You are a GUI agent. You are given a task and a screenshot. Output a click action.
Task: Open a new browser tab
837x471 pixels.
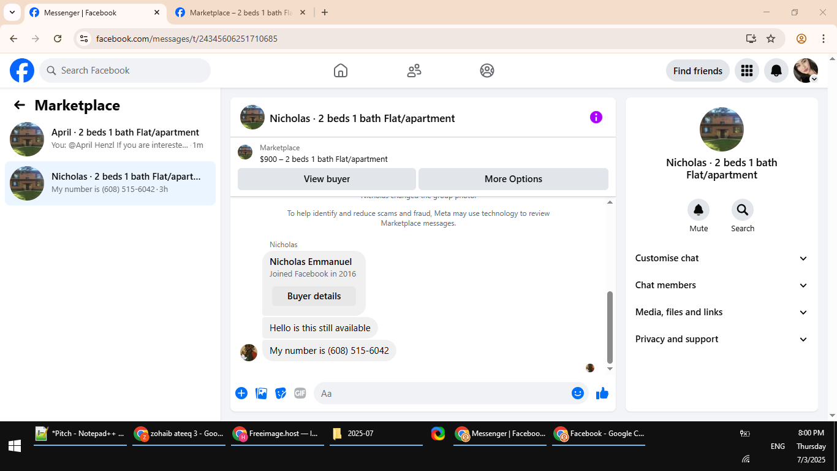coord(325,12)
